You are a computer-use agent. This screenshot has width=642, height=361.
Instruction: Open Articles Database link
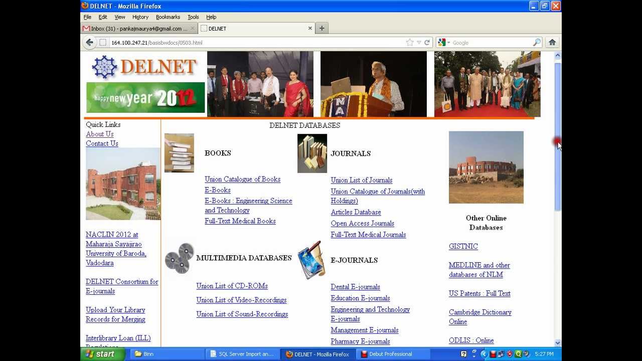[356, 212]
